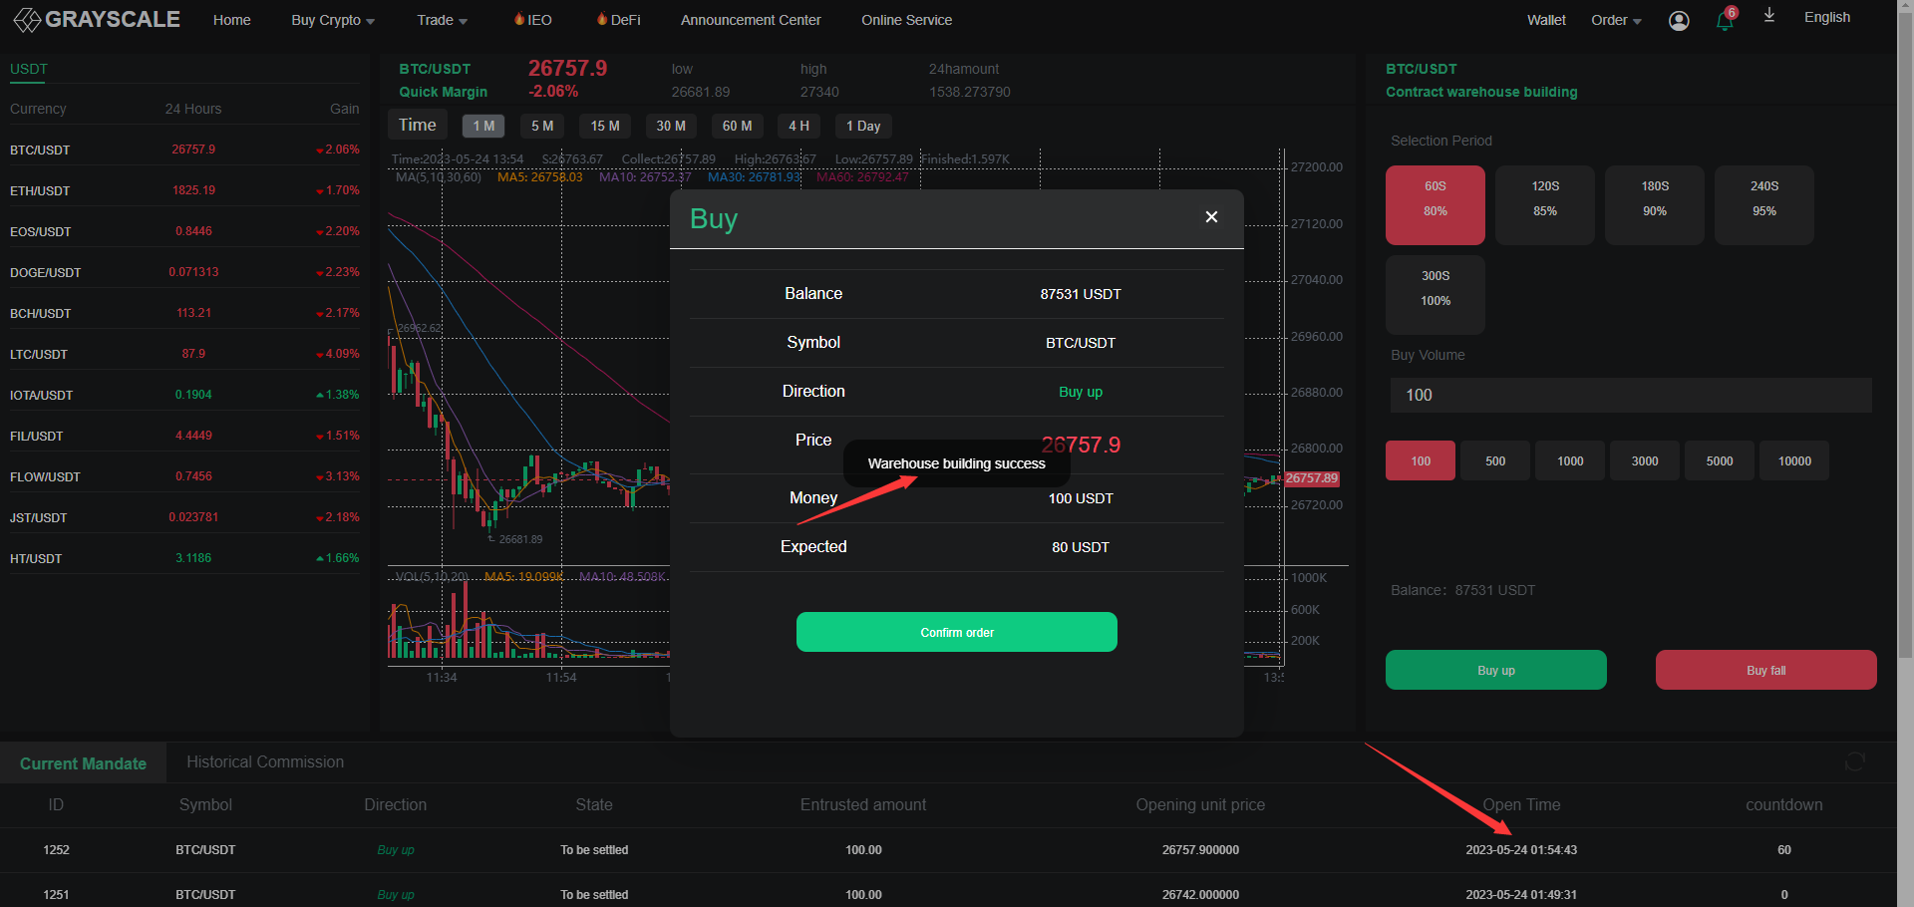The height and width of the screenshot is (907, 1914).
Task: Click the download arrow icon
Action: click(1769, 15)
